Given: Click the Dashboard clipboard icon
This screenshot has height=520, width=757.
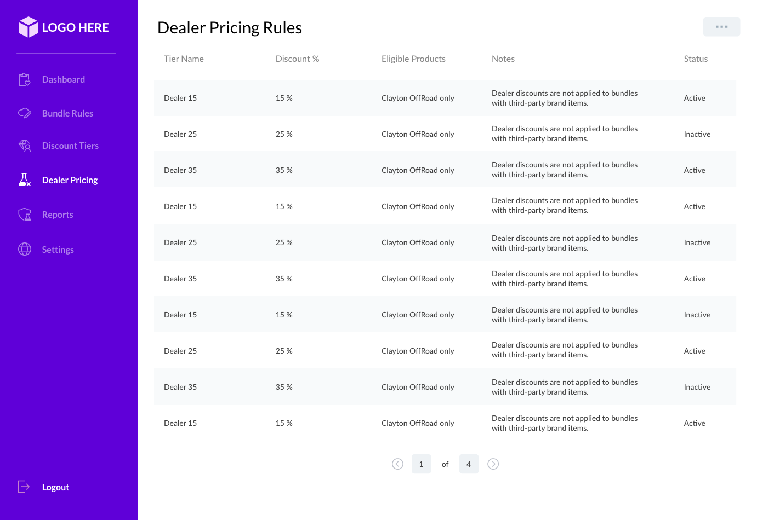Looking at the screenshot, I should click(25, 80).
